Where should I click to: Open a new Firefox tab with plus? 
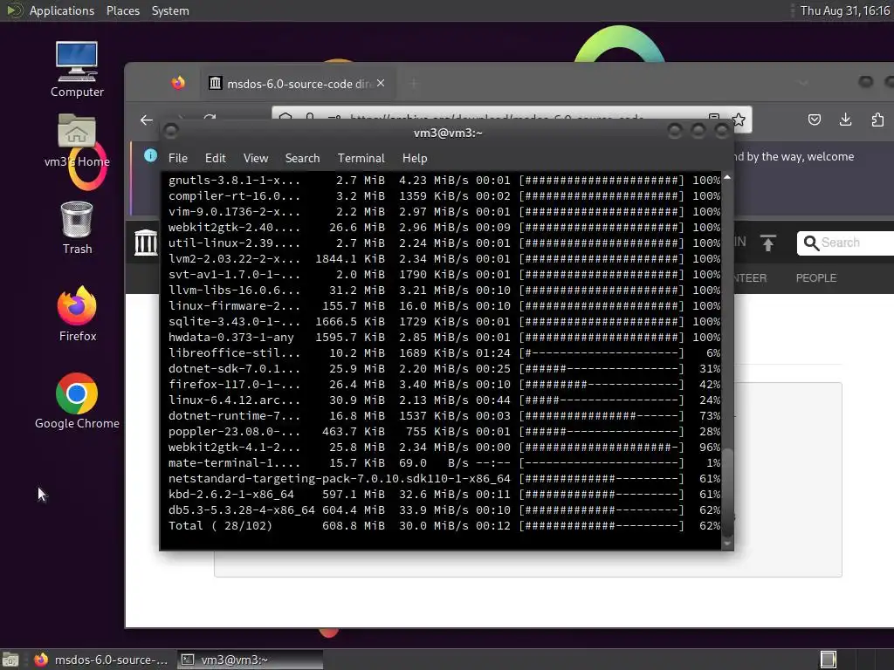point(414,84)
